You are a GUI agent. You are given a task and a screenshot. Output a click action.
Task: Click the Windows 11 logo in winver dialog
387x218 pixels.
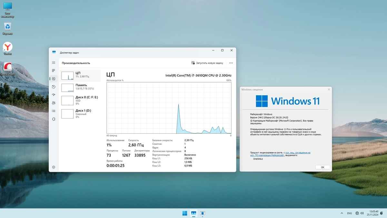click(288, 101)
